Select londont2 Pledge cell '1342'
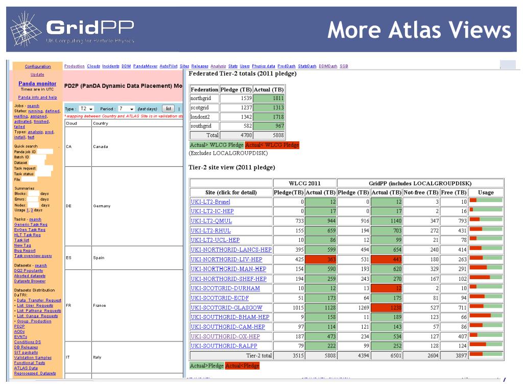The height and width of the screenshot is (392, 523). tap(236, 117)
